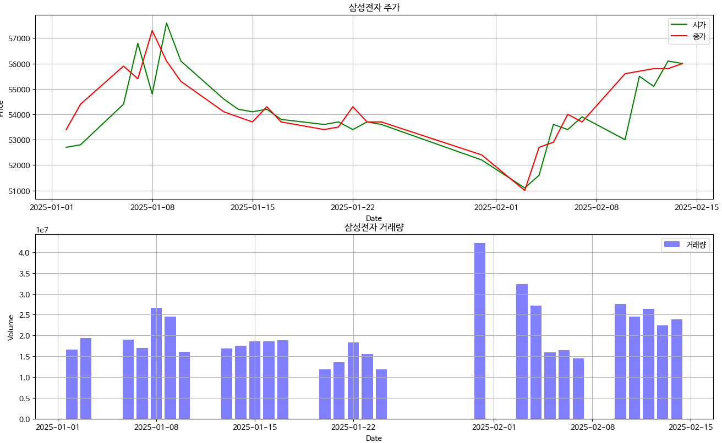Click the 54000 price tick label
The height and width of the screenshot is (443, 722).
(x=20, y=114)
